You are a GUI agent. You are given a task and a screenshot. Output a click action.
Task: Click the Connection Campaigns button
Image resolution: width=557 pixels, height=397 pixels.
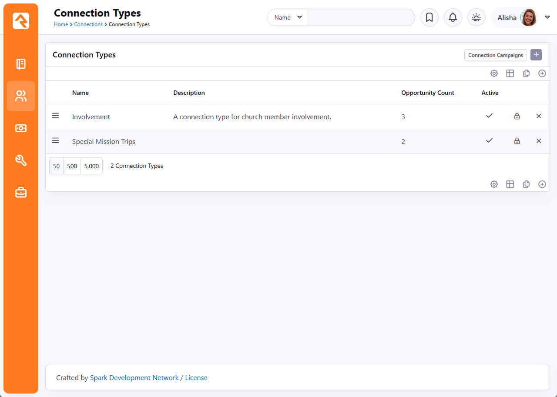[x=495, y=55]
